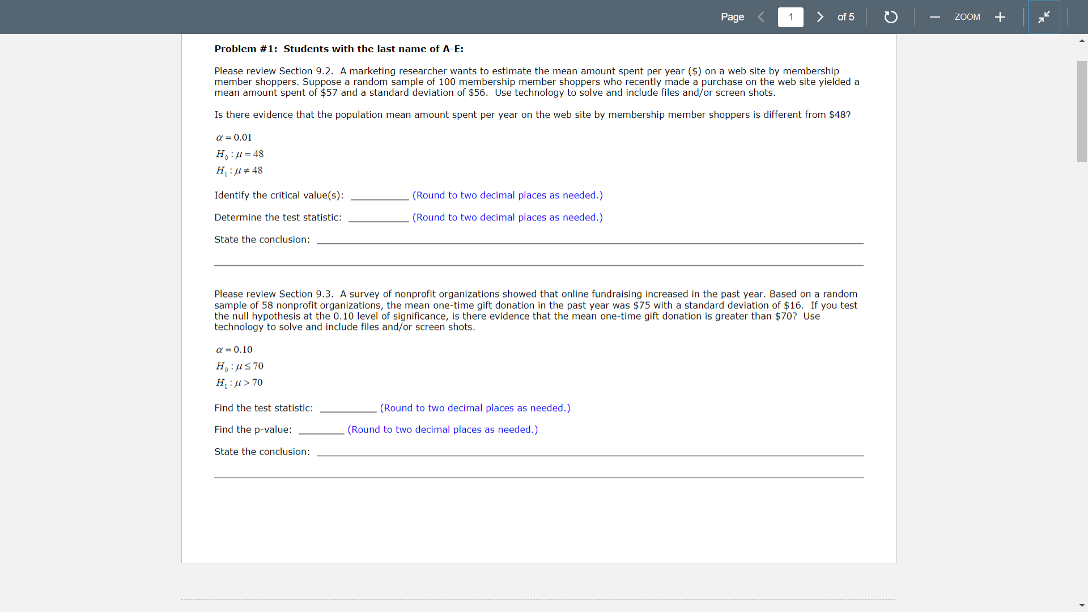1088x612 pixels.
Task: Click the H0 hypothesis equation text
Action: point(240,154)
